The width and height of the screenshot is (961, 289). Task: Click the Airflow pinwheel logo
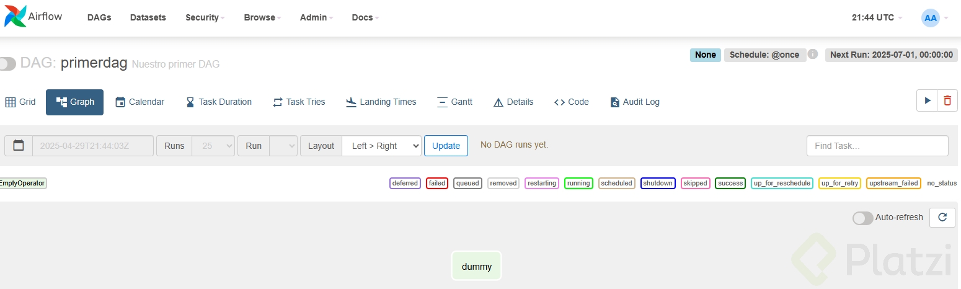tap(15, 17)
